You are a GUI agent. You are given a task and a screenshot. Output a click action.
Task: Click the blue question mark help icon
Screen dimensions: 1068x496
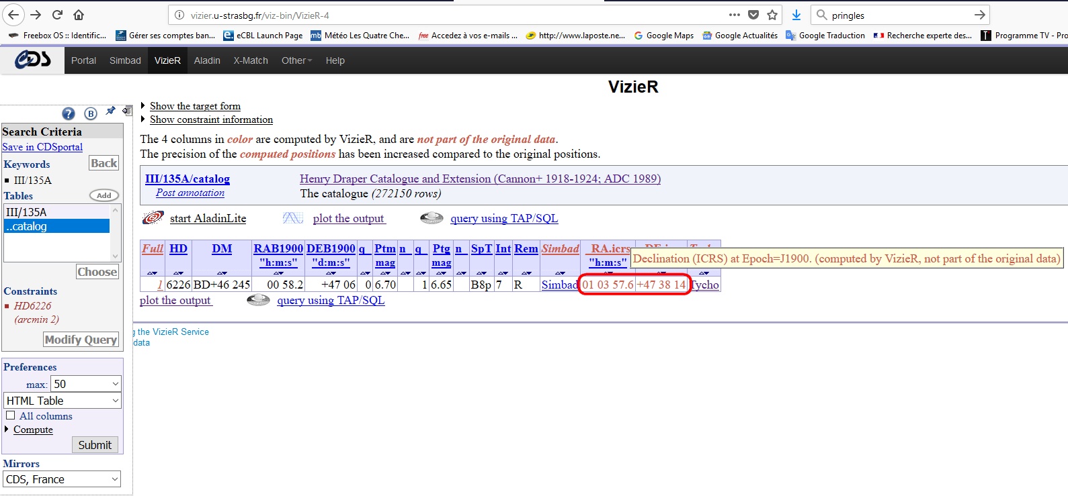tap(69, 113)
